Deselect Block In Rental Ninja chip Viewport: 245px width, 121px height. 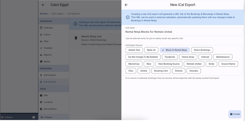[175, 50]
